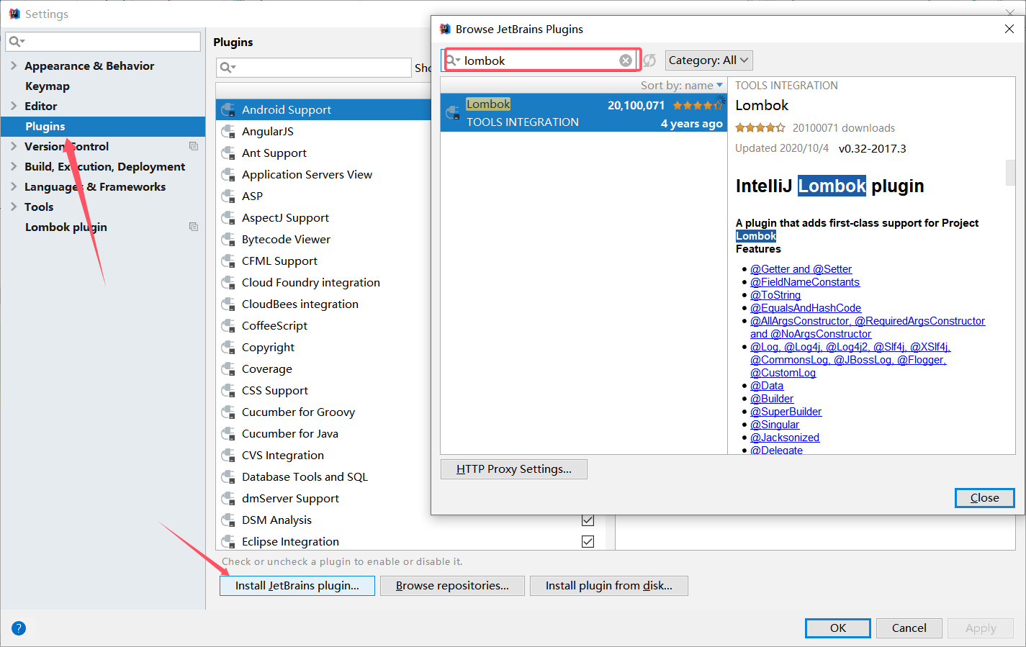Viewport: 1026px width, 647px height.
Task: Open the Sort by: name dropdown
Action: tap(682, 86)
